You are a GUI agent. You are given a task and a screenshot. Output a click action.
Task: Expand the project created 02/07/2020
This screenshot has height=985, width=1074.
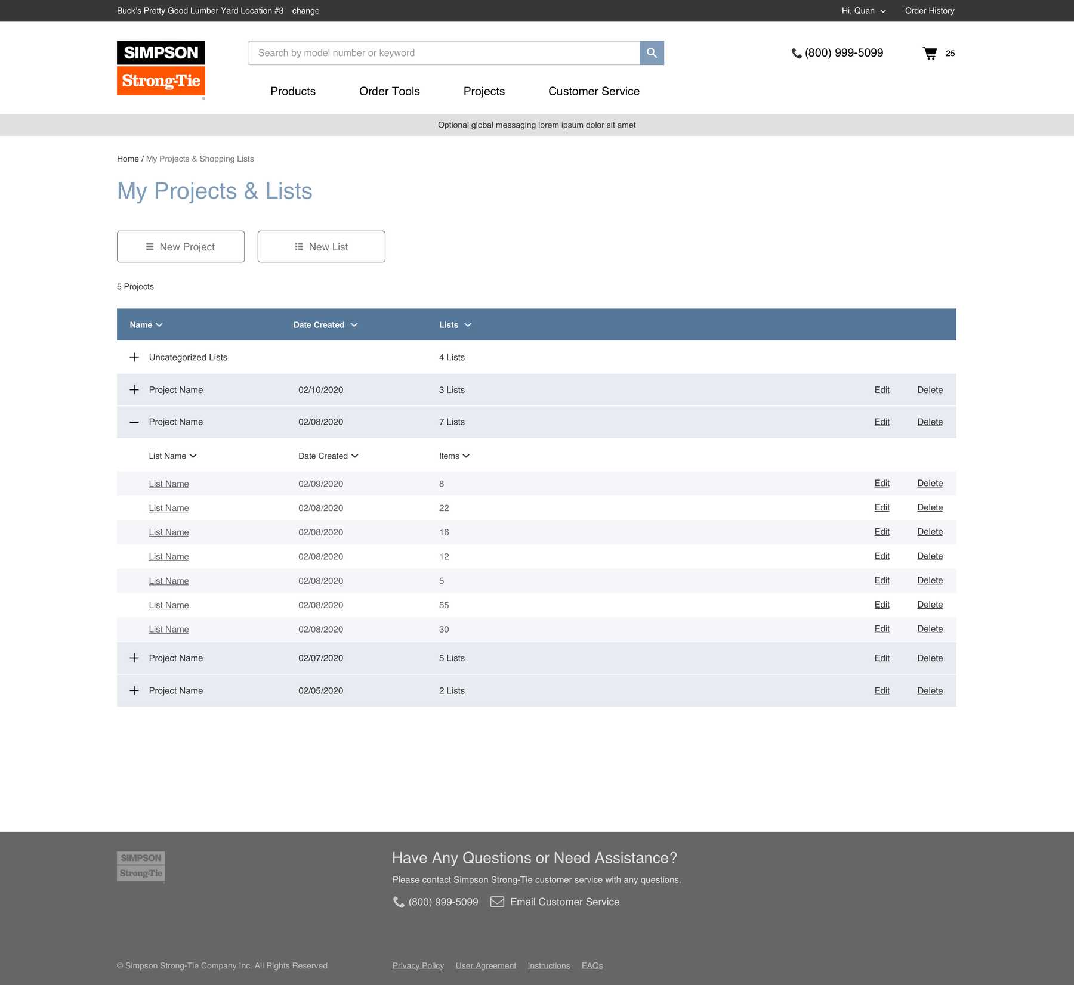click(134, 658)
